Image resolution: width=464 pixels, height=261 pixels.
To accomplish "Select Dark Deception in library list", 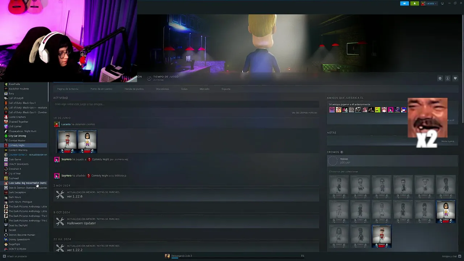I will pos(17,192).
